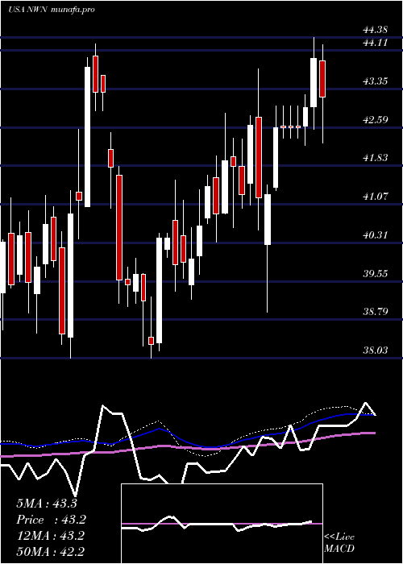
Task: Click the 5MA : 43.3 readout
Action: (x=47, y=504)
